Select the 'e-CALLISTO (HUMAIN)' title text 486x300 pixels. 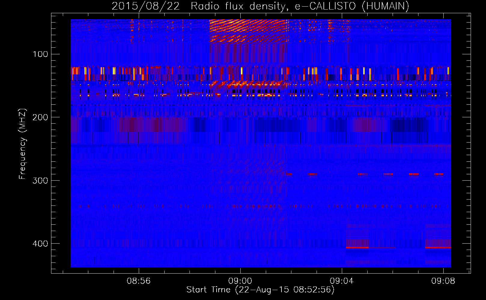click(352, 6)
